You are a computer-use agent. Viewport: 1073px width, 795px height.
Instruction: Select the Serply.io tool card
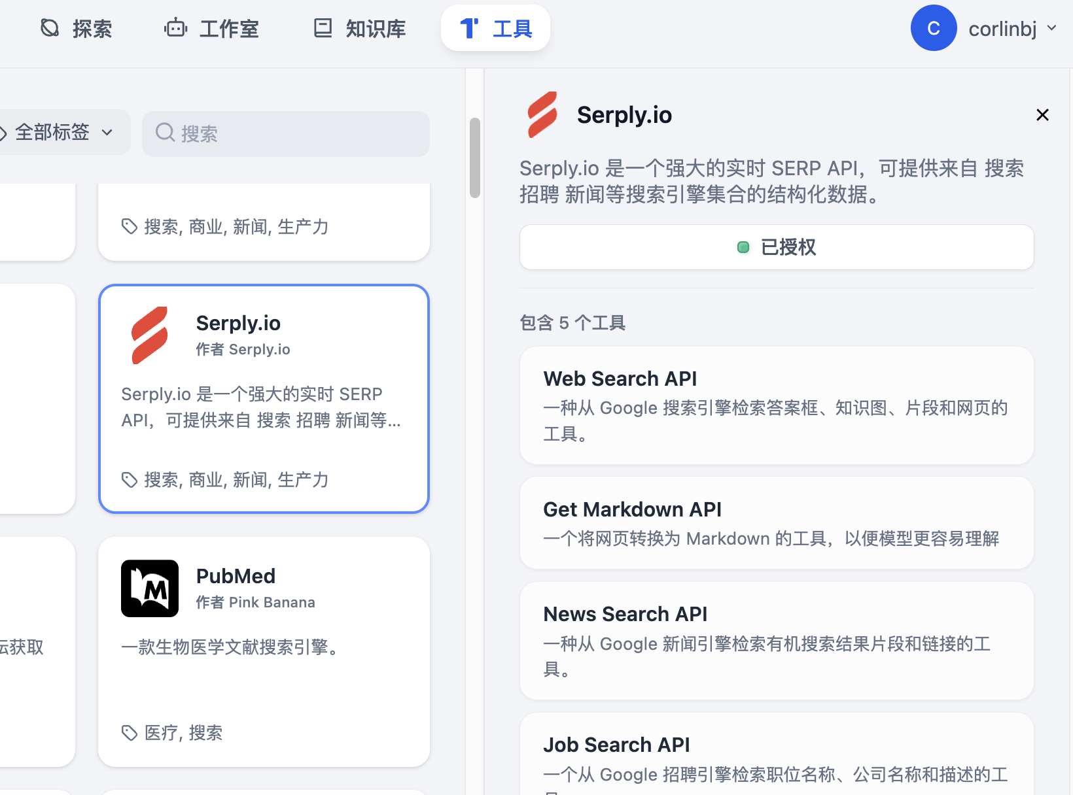tap(264, 399)
